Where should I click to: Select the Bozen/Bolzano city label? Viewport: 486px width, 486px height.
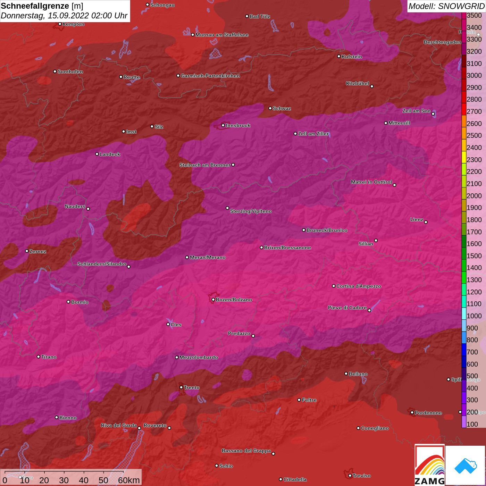click(x=234, y=300)
